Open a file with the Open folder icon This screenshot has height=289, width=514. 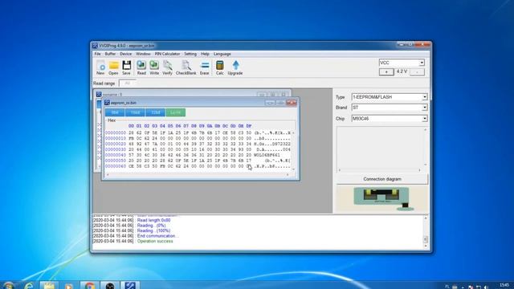[x=113, y=67]
